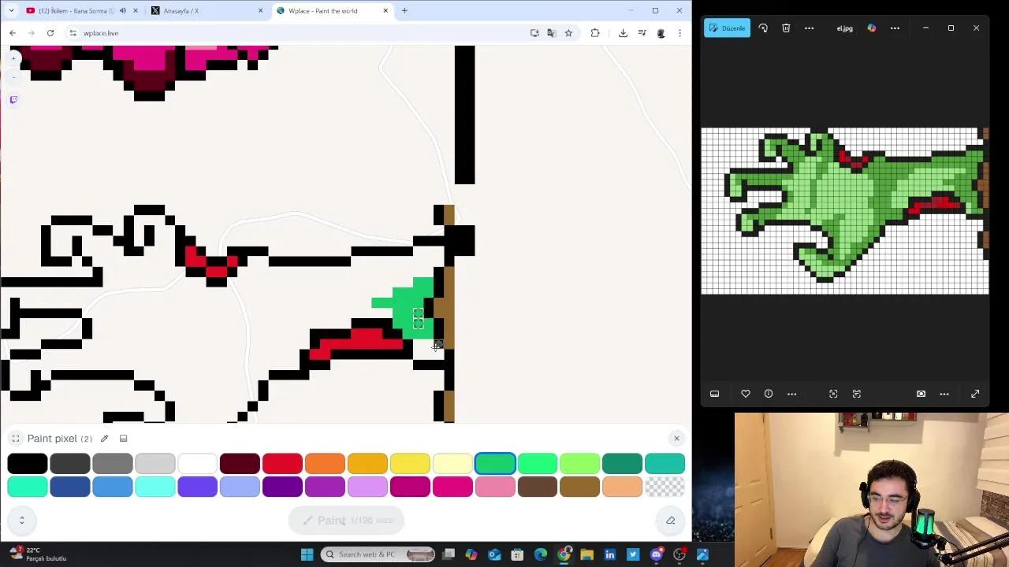Go back in browser

coord(13,33)
